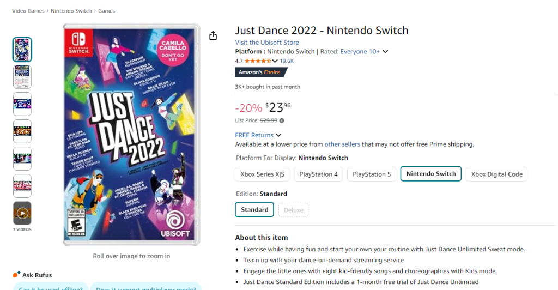Select the first cover art thumbnail
The image size is (558, 290).
22,50
